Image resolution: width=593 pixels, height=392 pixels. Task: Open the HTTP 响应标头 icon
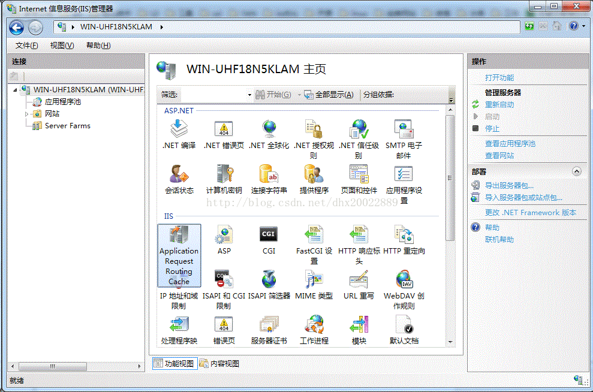[359, 234]
